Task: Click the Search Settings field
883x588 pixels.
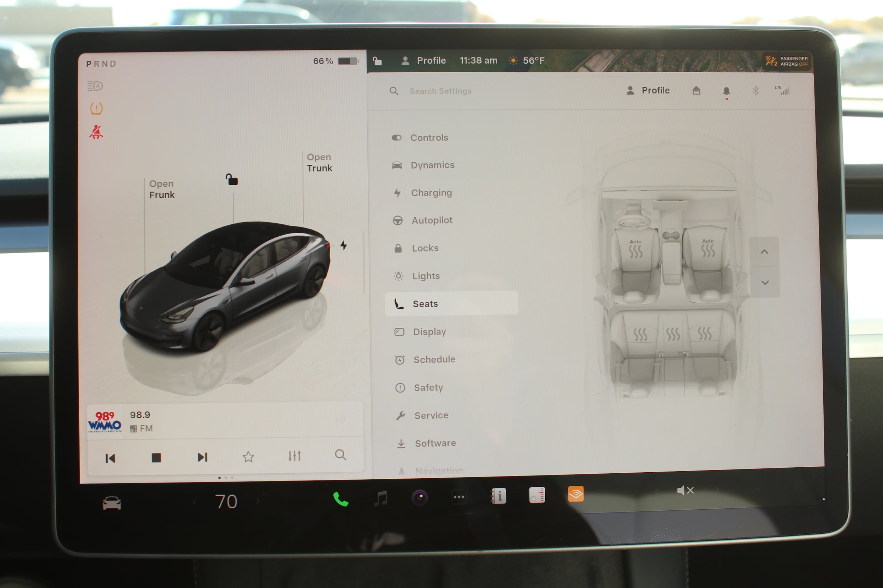Action: pos(440,91)
